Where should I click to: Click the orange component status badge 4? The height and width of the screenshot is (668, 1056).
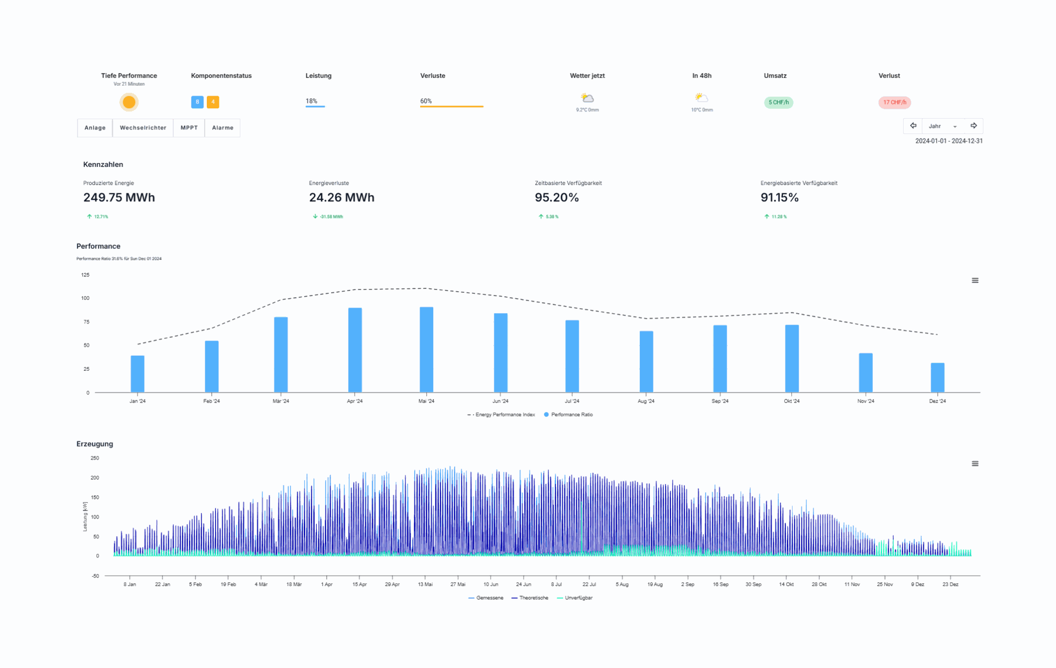click(x=213, y=102)
